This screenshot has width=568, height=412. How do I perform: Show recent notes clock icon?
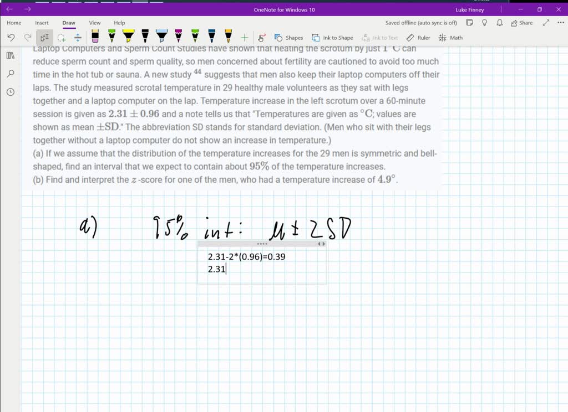10,92
